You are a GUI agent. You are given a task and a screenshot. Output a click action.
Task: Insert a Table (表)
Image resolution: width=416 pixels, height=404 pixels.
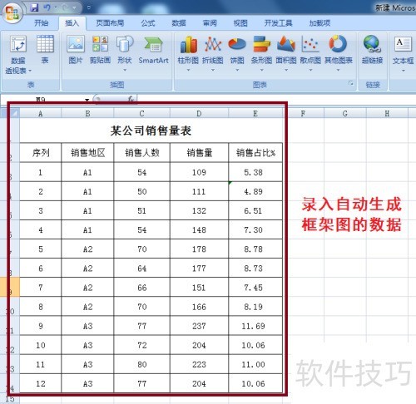(45, 49)
